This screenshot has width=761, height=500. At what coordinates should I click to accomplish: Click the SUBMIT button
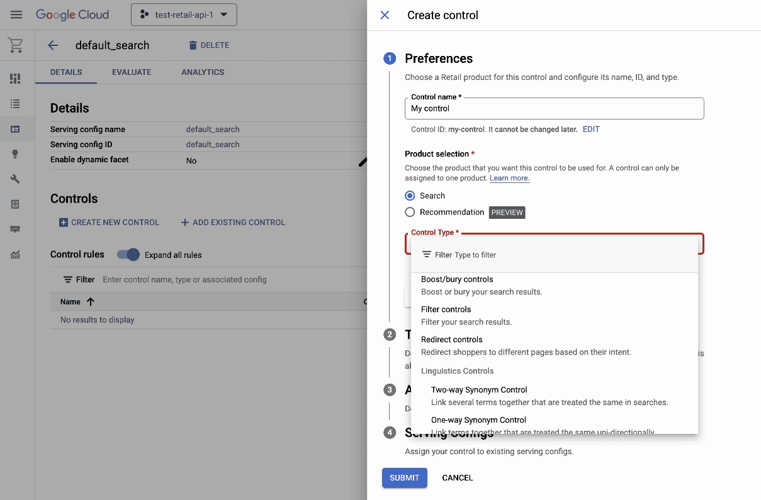(405, 478)
